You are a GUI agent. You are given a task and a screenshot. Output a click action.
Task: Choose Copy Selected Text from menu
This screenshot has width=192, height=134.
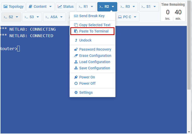tap(95, 25)
